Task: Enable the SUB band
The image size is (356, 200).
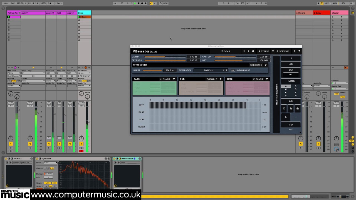Action: coord(212,79)
